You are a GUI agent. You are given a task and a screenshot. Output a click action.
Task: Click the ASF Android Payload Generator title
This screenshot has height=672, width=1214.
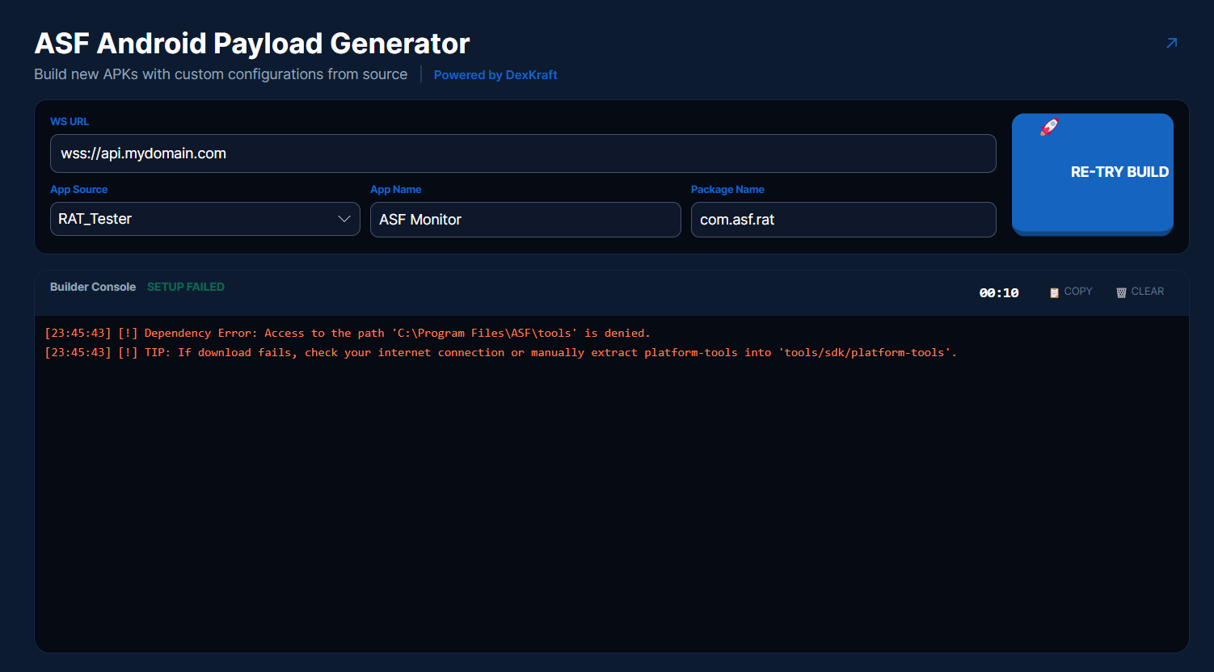252,43
